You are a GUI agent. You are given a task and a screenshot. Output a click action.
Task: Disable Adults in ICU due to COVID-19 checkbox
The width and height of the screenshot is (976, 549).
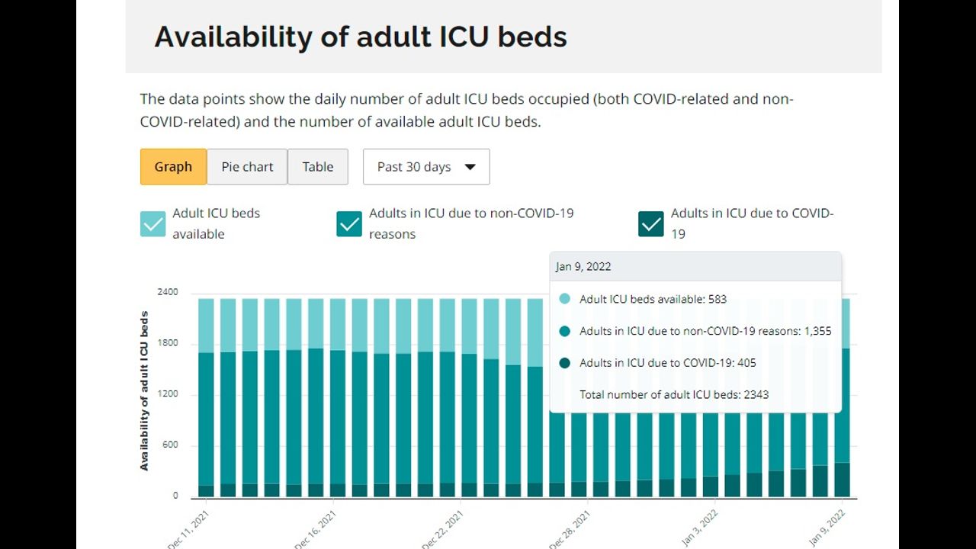pyautogui.click(x=651, y=223)
